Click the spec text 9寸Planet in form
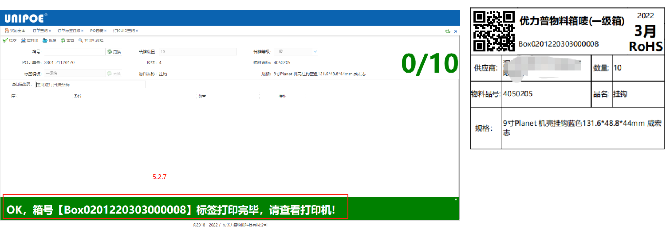The image size is (670, 230). [x=319, y=74]
